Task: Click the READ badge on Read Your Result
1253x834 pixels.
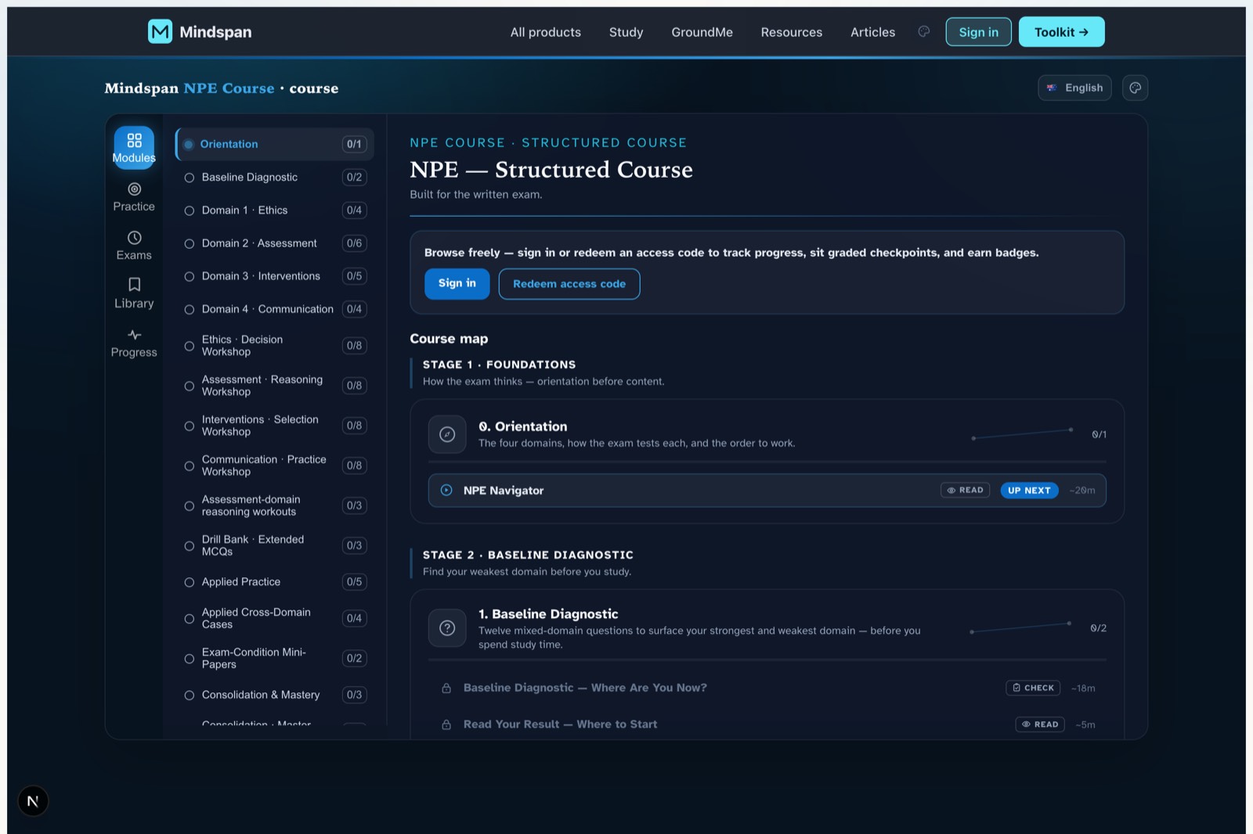Action: click(x=1040, y=724)
